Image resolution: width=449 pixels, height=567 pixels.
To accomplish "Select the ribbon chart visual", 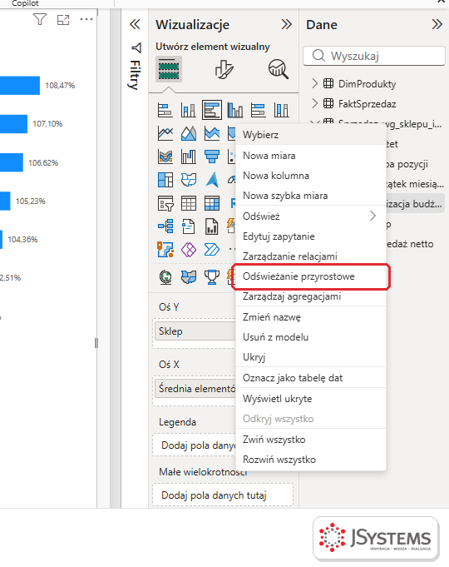I will click(165, 157).
